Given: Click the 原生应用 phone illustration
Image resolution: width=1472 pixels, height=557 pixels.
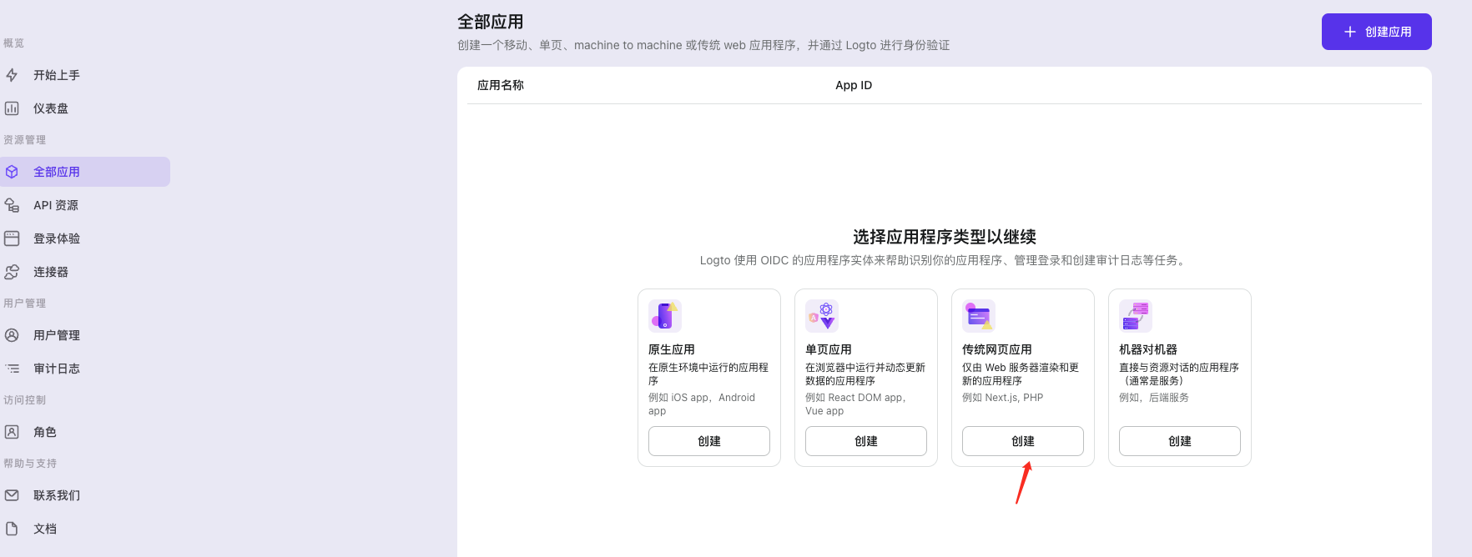Looking at the screenshot, I should tap(665, 316).
